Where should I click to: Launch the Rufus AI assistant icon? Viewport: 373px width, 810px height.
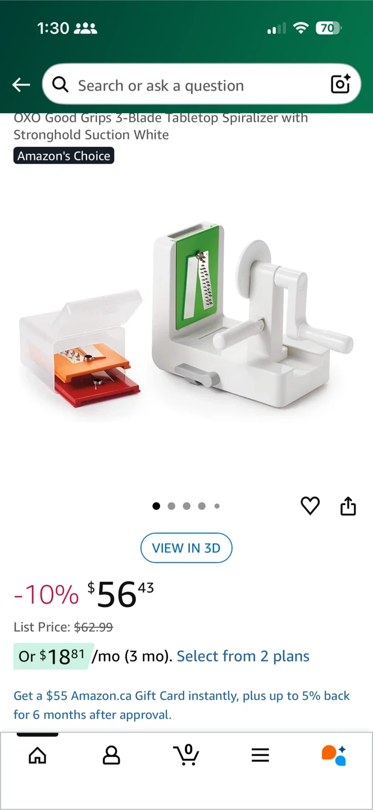pos(334,755)
